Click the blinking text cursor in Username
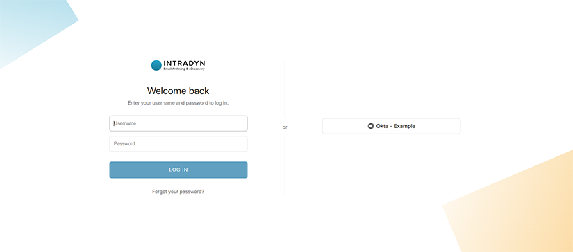The width and height of the screenshot is (573, 252). click(x=114, y=123)
